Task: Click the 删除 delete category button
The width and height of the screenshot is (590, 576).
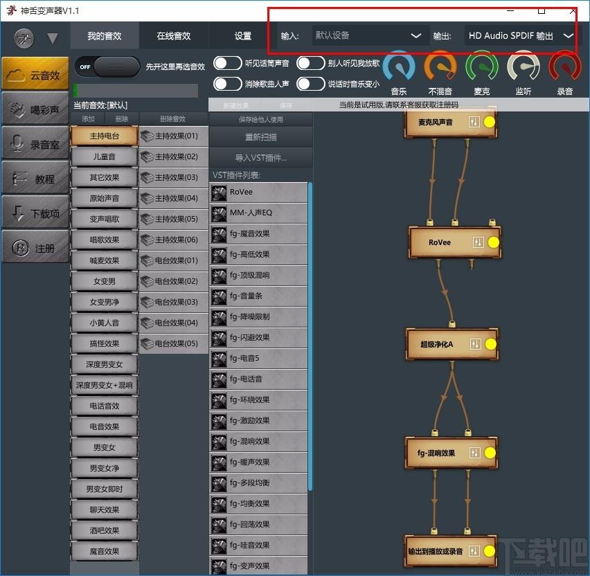Action: click(122, 119)
